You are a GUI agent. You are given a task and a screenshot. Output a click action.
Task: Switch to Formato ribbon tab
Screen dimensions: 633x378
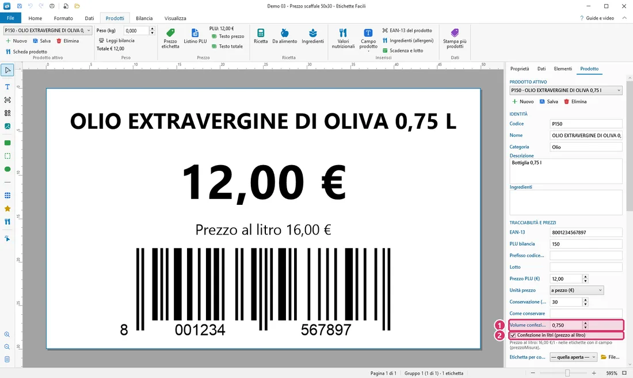tap(63, 18)
